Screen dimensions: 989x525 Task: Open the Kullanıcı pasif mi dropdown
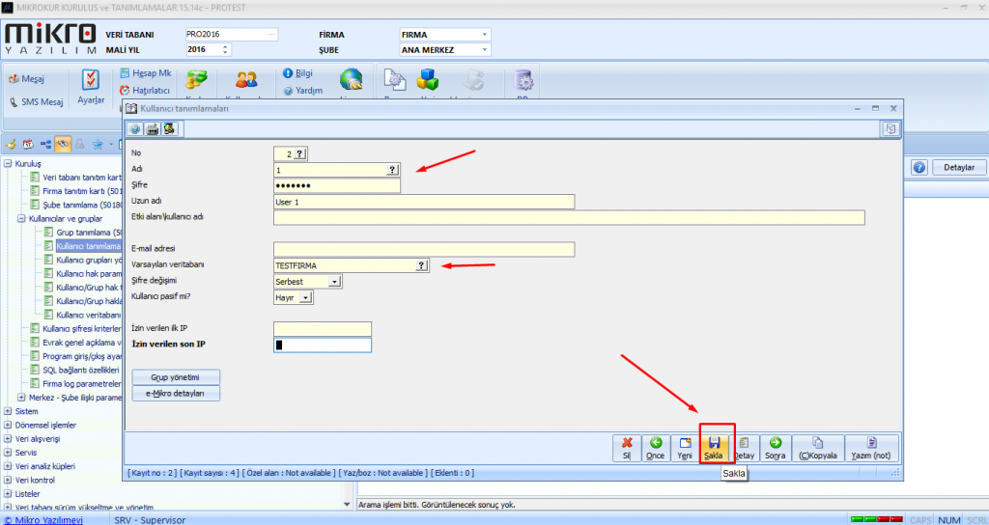point(306,298)
